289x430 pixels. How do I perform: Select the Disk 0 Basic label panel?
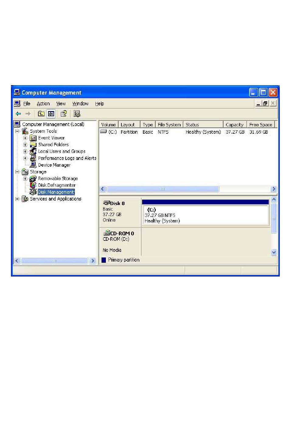point(120,212)
